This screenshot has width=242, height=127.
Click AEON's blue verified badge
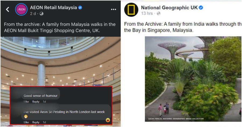[x=80, y=8]
